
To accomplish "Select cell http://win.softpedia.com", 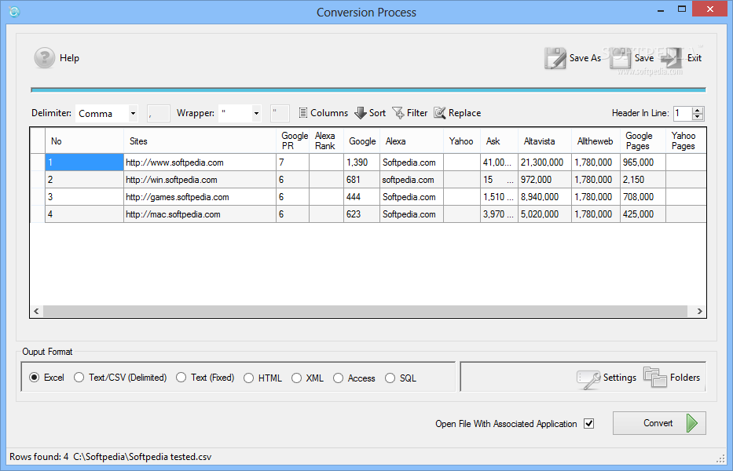I will click(x=200, y=180).
